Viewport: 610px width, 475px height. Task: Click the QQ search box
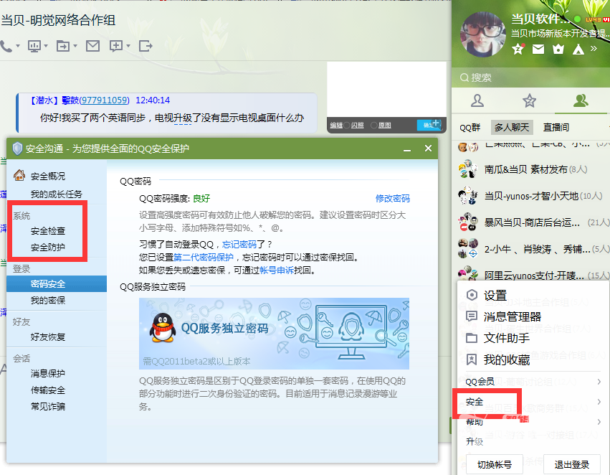530,77
